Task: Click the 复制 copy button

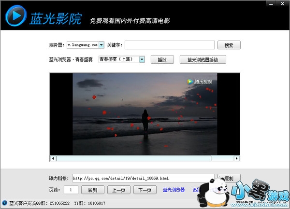Action: coord(229,178)
